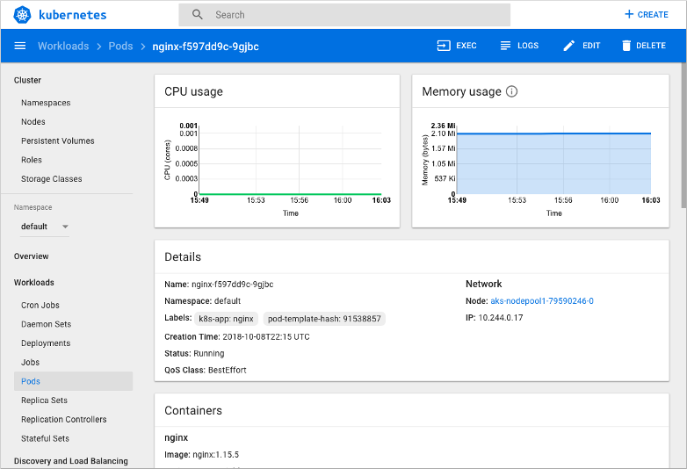Open the default namespace dropdown
This screenshot has width=687, height=469.
45,227
